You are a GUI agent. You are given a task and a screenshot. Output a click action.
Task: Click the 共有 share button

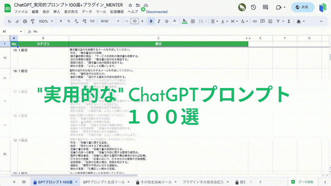pyautogui.click(x=303, y=7)
